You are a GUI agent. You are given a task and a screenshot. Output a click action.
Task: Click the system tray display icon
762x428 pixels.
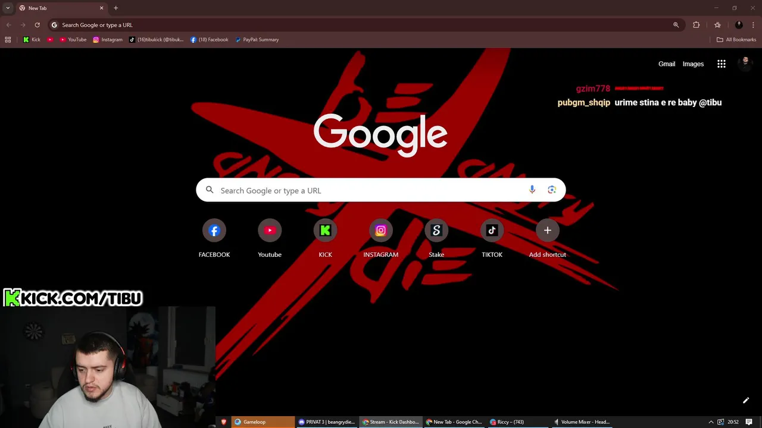(721, 422)
